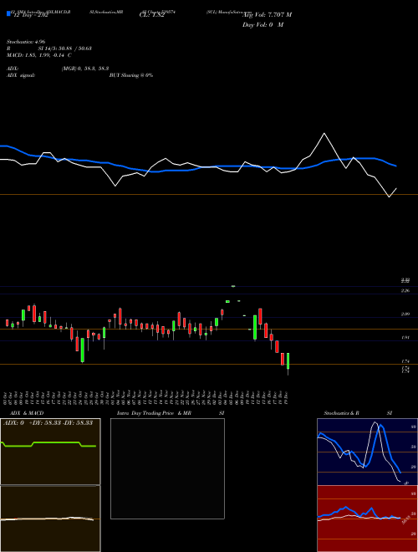Image resolution: width=418 pixels, height=552 pixels.
Task: Click the blue 12 Day SMA legend square
Action: (8, 13)
